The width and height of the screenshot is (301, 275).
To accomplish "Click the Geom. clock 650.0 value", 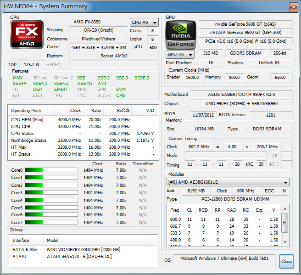I will pos(280,78).
